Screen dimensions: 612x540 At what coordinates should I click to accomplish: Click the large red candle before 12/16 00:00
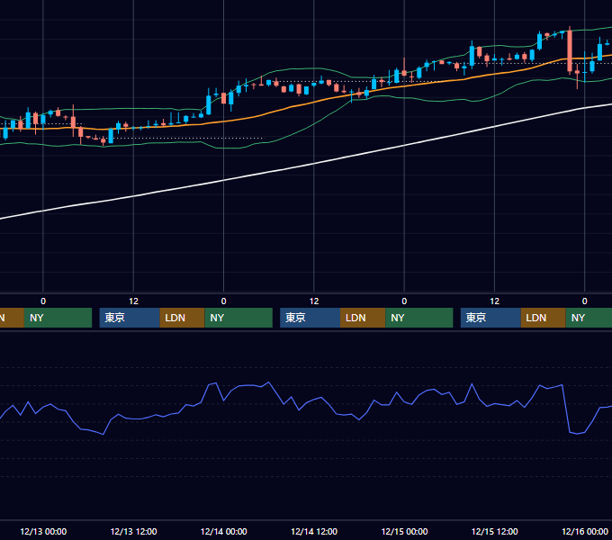(570, 50)
